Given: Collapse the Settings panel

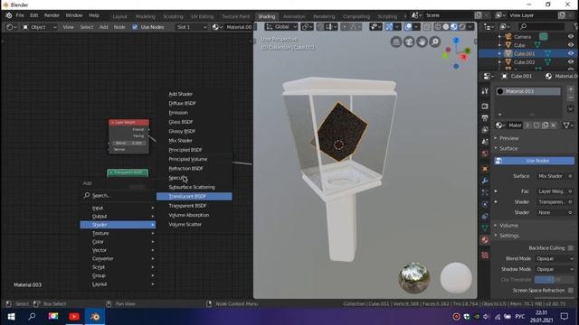Looking at the screenshot, I should [508, 236].
